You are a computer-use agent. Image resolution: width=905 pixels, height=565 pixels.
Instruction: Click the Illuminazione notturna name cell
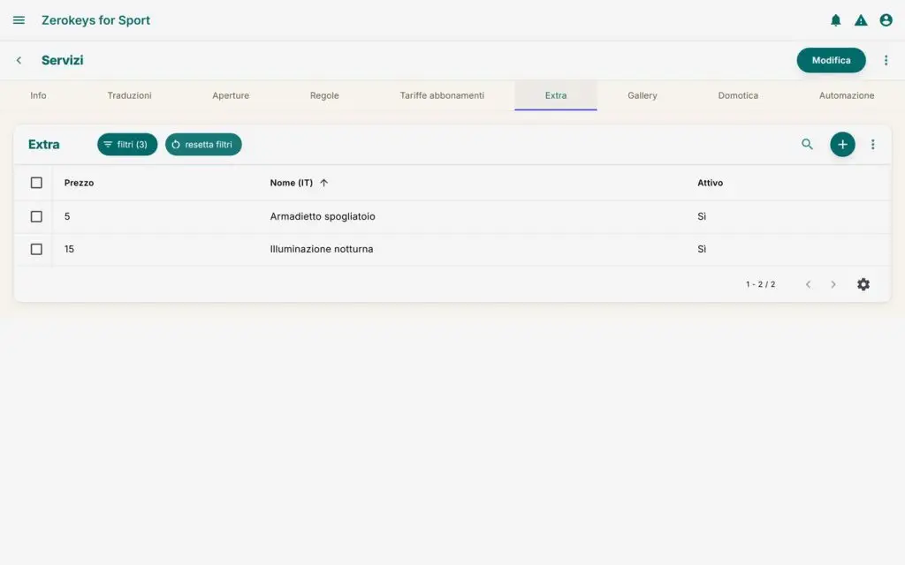tap(322, 249)
